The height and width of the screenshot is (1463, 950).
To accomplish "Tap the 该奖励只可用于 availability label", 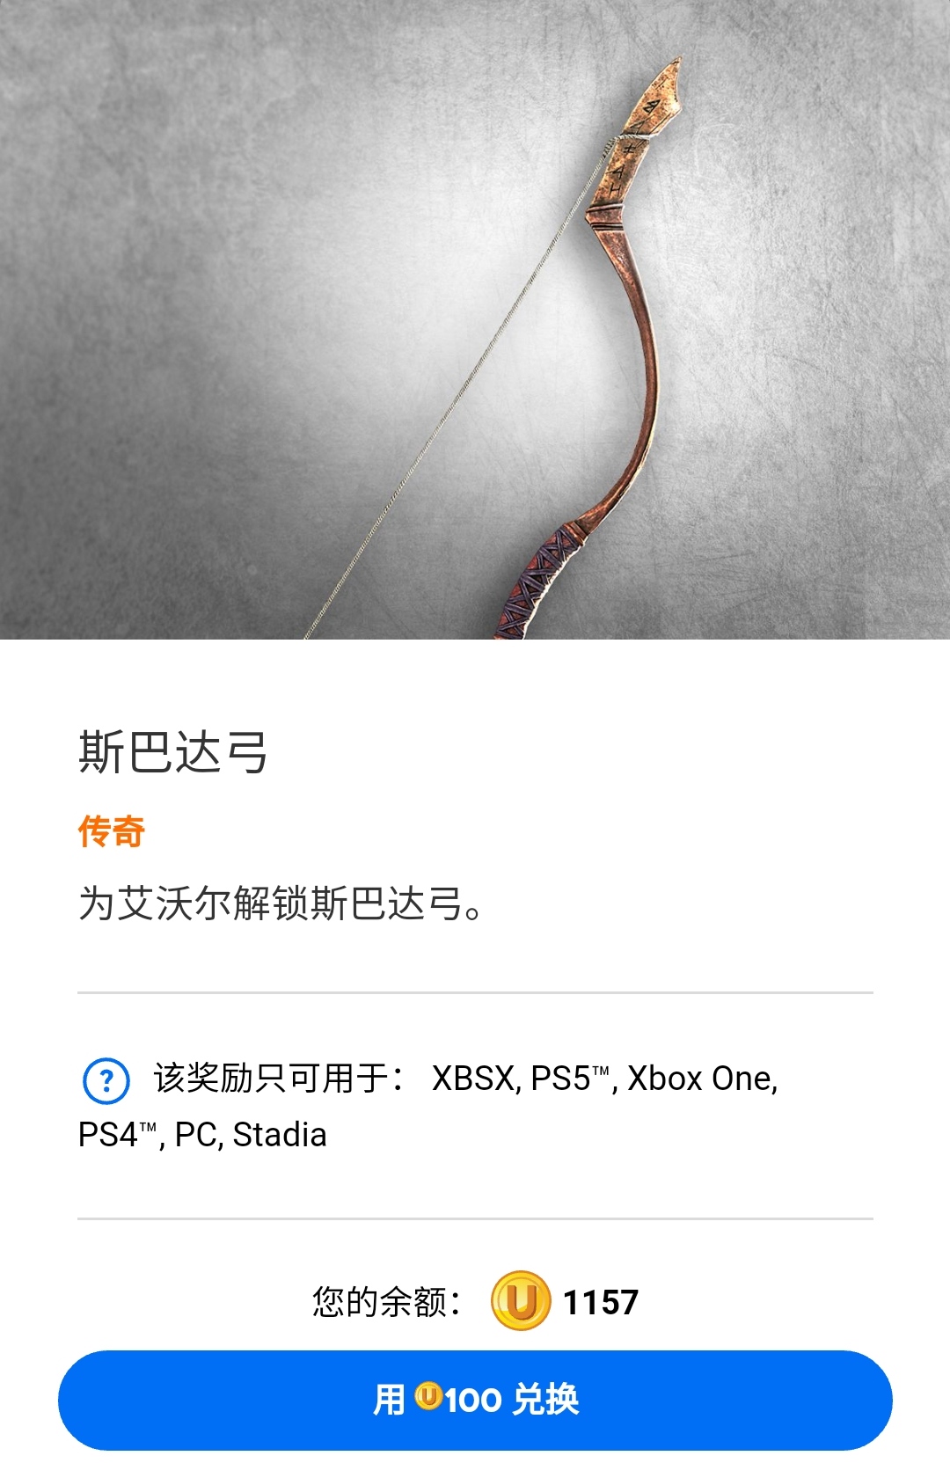I will click(x=279, y=1079).
